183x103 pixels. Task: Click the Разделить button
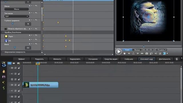pyautogui.click(x=39, y=59)
